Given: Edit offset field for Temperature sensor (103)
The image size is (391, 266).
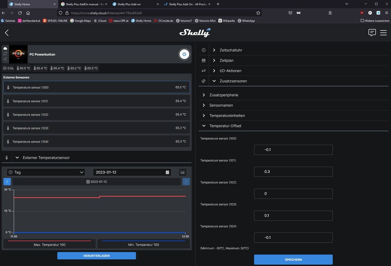Looking at the screenshot, I should coord(293,215).
